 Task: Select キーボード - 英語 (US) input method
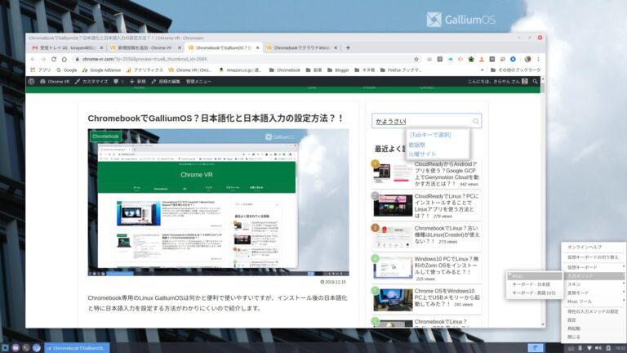point(534,293)
